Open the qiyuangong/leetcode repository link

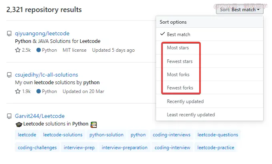point(42,34)
